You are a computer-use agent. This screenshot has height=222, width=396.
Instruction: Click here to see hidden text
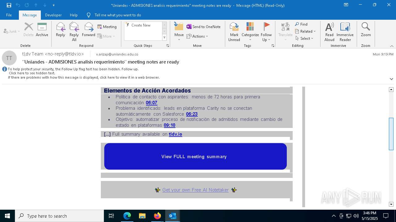pos(32,73)
